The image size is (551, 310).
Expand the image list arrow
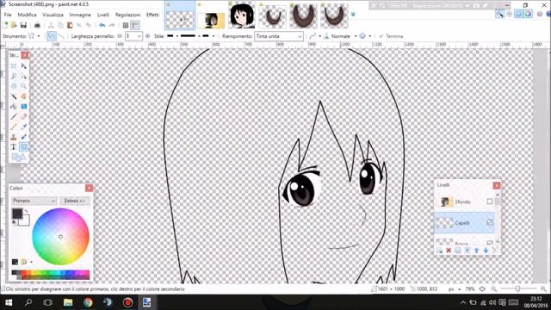(353, 15)
